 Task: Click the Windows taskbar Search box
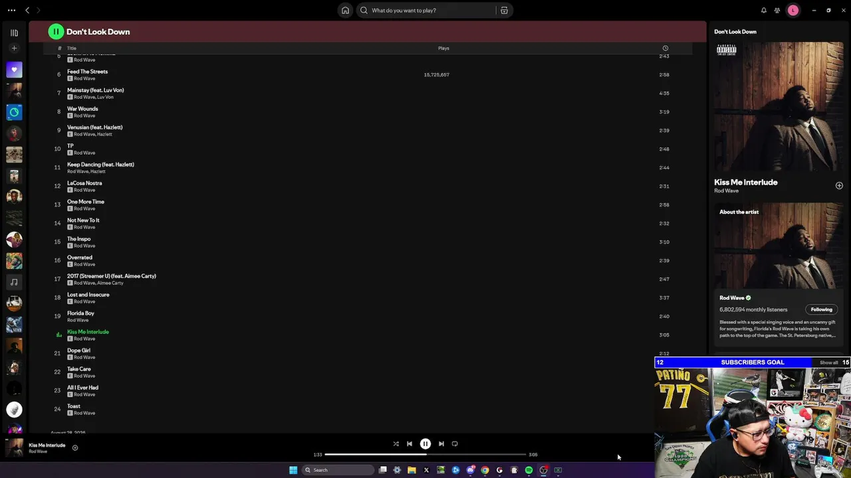click(x=337, y=470)
